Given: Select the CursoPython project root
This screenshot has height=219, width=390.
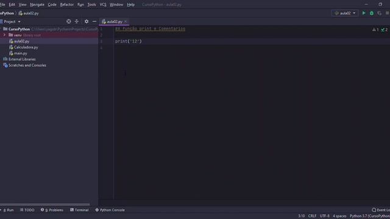Looking at the screenshot, I should click(19, 29).
